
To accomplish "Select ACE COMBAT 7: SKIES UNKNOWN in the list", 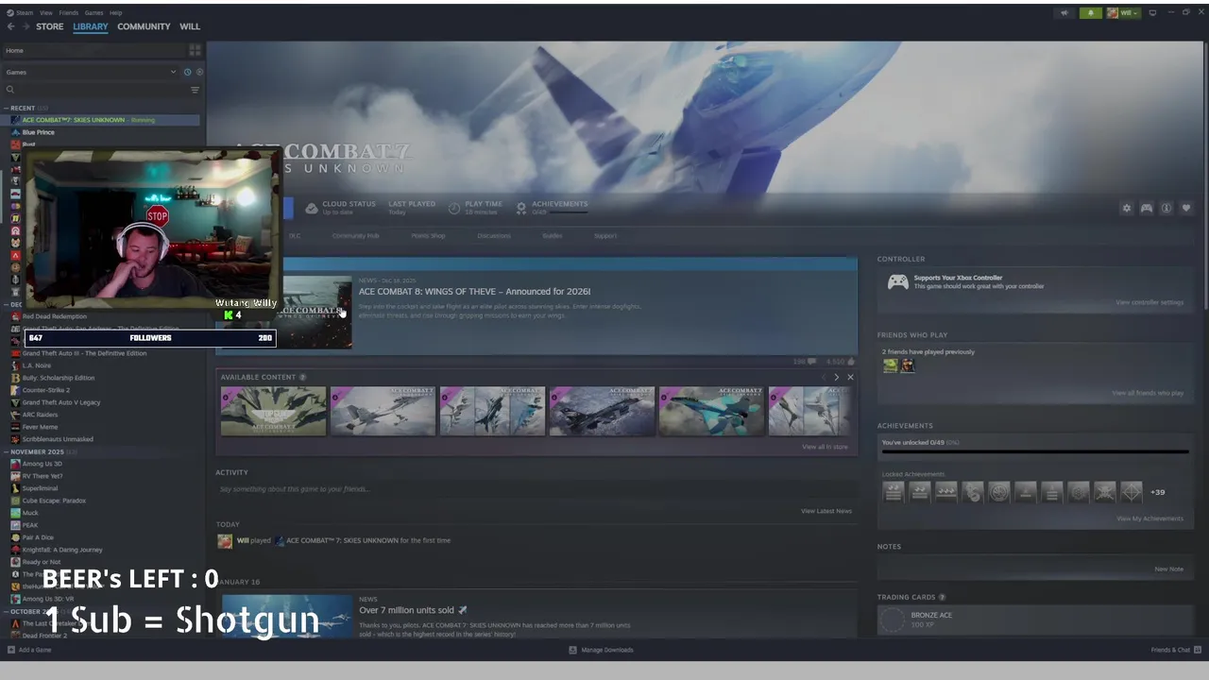I will pyautogui.click(x=104, y=120).
